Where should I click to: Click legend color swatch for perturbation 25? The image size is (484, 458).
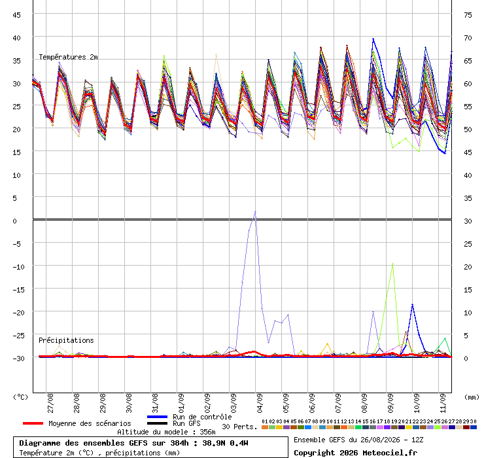(x=438, y=427)
